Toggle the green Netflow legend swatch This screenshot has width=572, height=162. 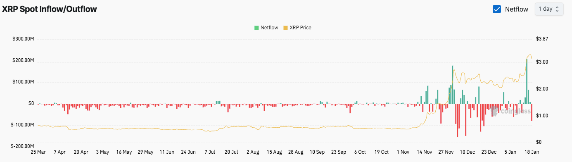tap(256, 28)
